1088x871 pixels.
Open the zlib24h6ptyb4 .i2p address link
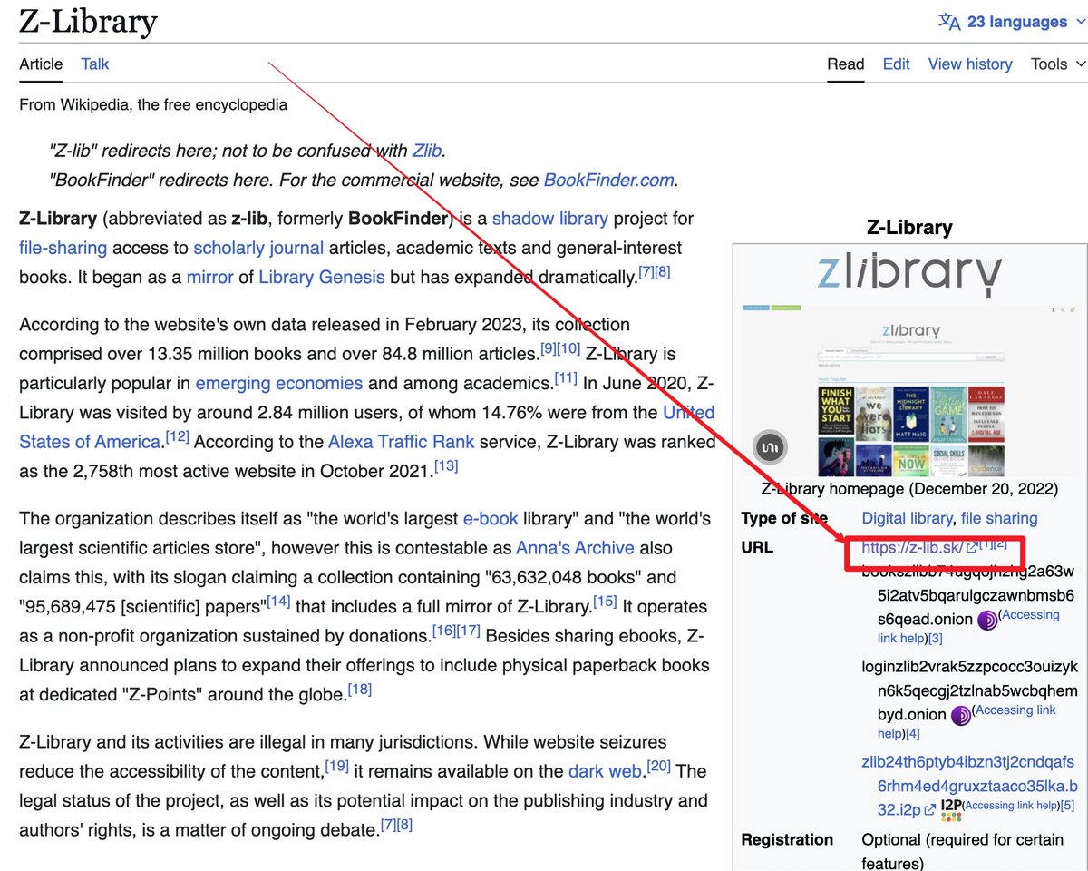pyautogui.click(x=969, y=786)
